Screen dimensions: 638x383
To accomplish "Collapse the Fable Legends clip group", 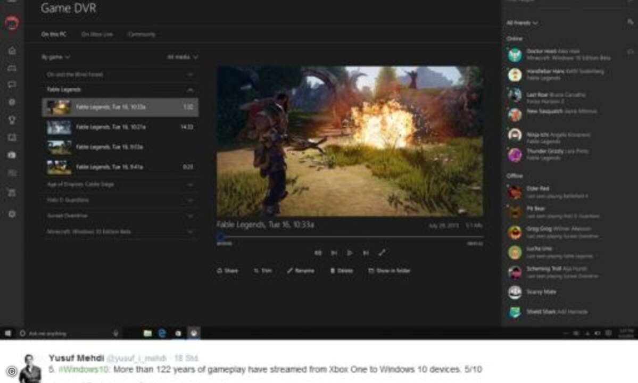I will tap(190, 90).
